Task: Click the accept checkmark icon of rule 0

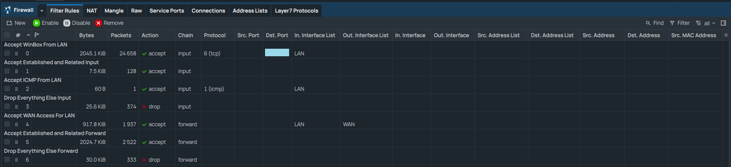Action: coord(144,54)
